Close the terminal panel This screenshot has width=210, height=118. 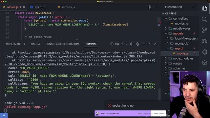[155, 44]
